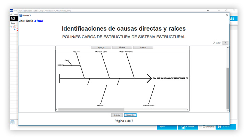249x139 pixels.
Task: Select the DAÑADA cause label in diagram
Action: (x=61, y=65)
